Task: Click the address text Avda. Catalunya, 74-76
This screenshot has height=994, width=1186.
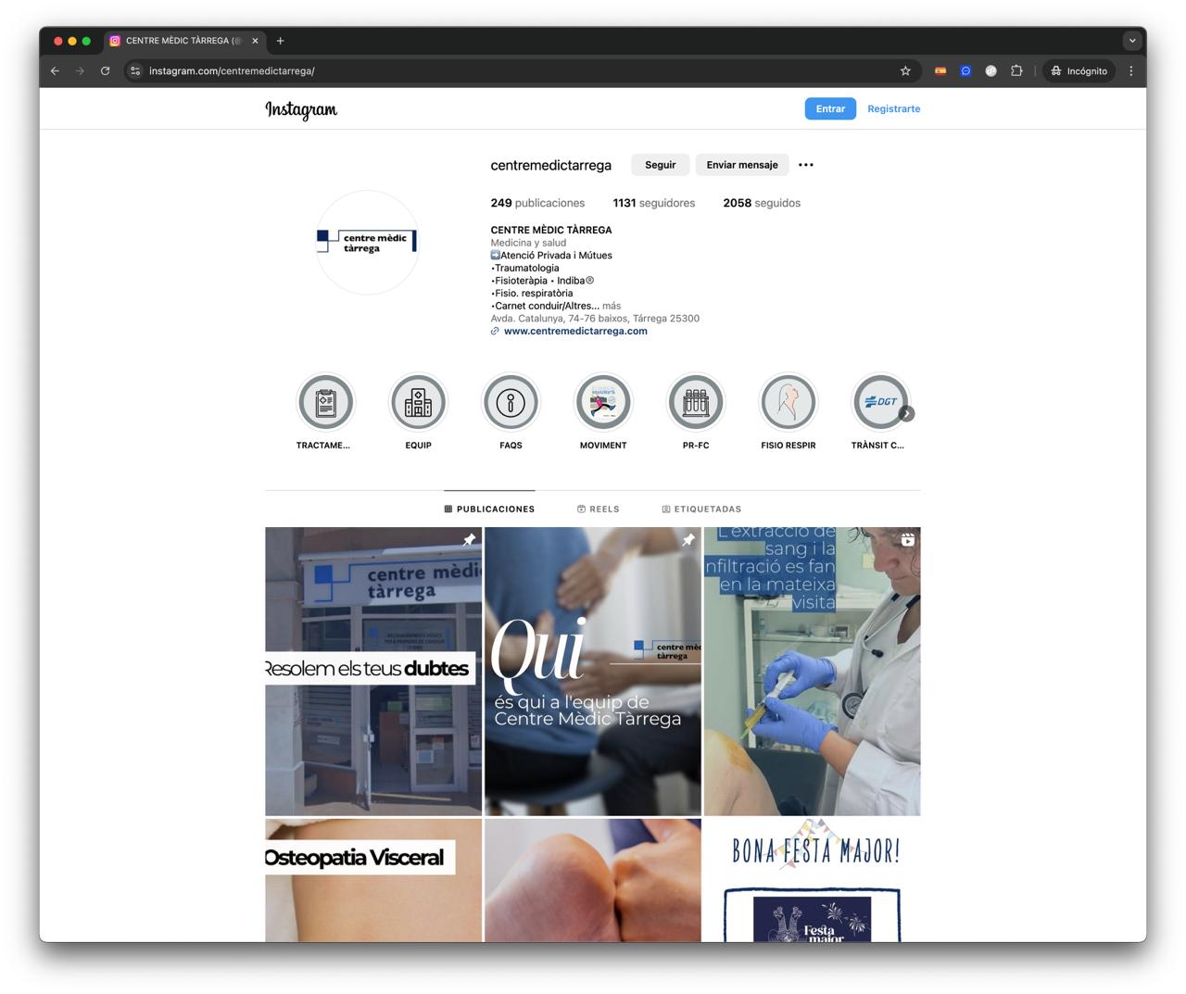Action: click(595, 319)
